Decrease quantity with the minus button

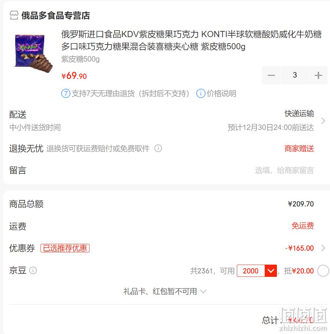(x=271, y=75)
